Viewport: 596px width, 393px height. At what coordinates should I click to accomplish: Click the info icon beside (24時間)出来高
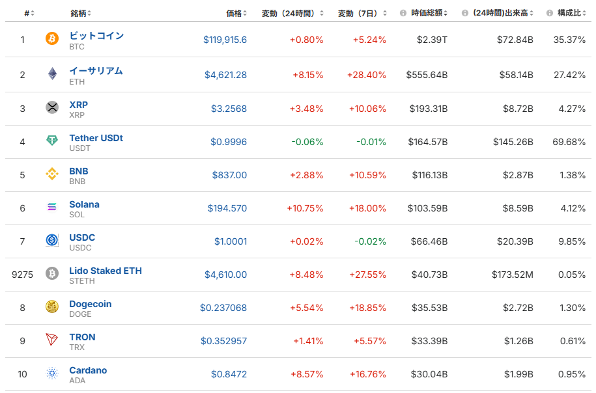pyautogui.click(x=465, y=13)
